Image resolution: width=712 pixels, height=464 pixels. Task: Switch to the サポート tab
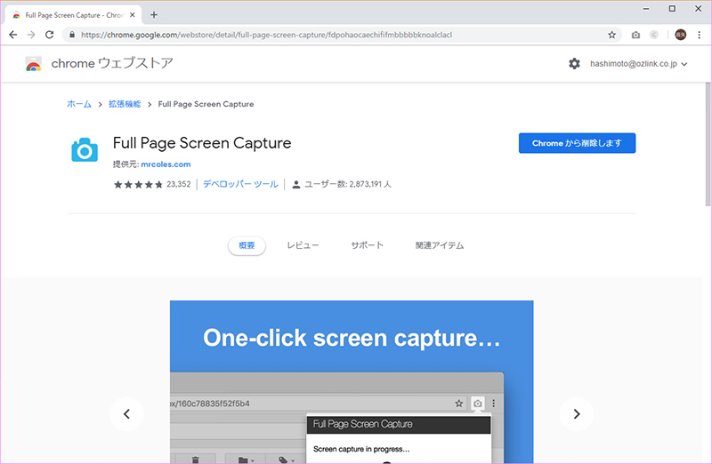tap(367, 245)
